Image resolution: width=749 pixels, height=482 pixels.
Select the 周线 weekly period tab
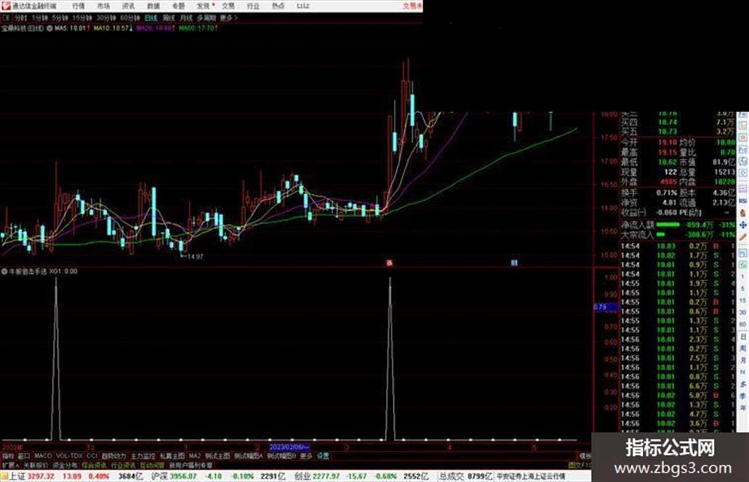pyautogui.click(x=169, y=17)
